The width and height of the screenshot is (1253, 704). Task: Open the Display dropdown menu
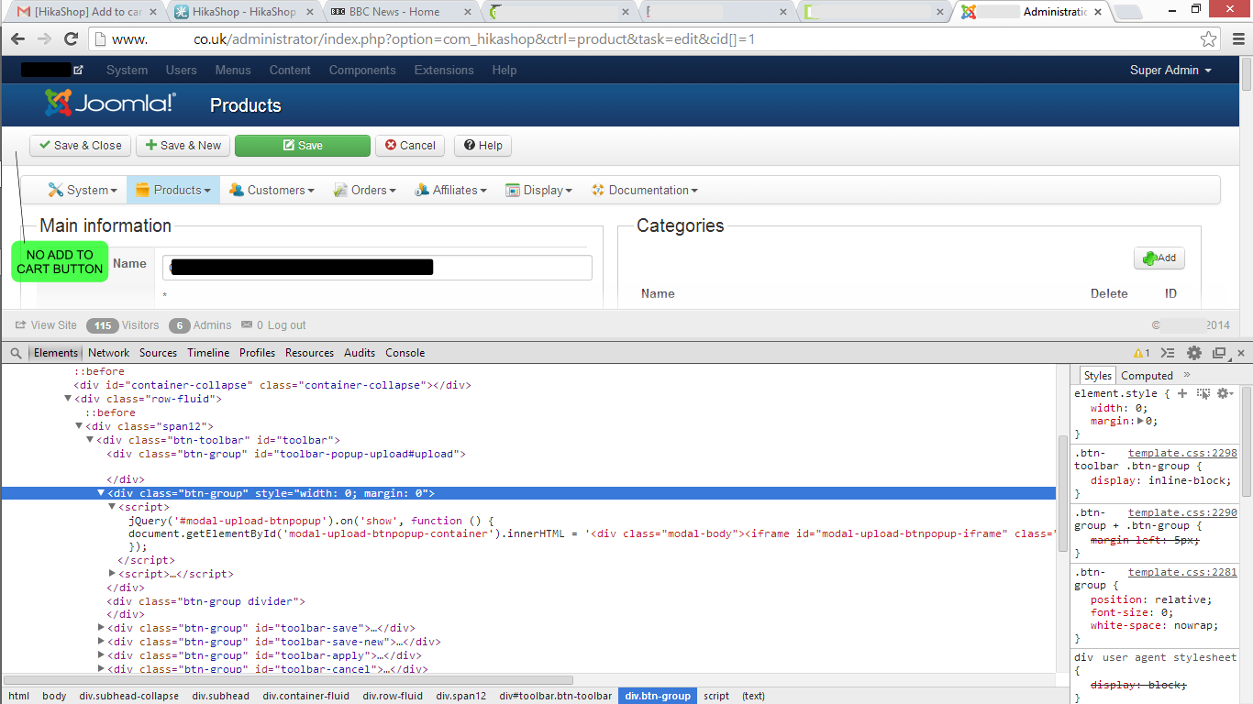pyautogui.click(x=538, y=190)
